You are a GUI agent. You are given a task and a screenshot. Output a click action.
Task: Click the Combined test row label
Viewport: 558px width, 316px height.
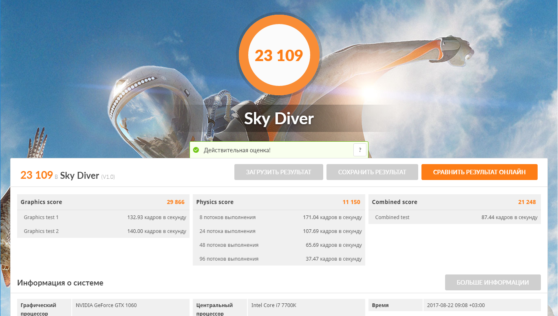click(x=393, y=217)
